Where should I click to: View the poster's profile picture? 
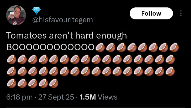[x=16, y=15]
